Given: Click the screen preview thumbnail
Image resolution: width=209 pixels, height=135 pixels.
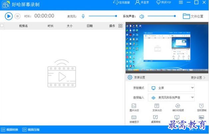Looking at the screenshot, I should 167,48.
